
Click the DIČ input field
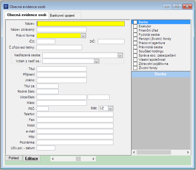[111, 42]
